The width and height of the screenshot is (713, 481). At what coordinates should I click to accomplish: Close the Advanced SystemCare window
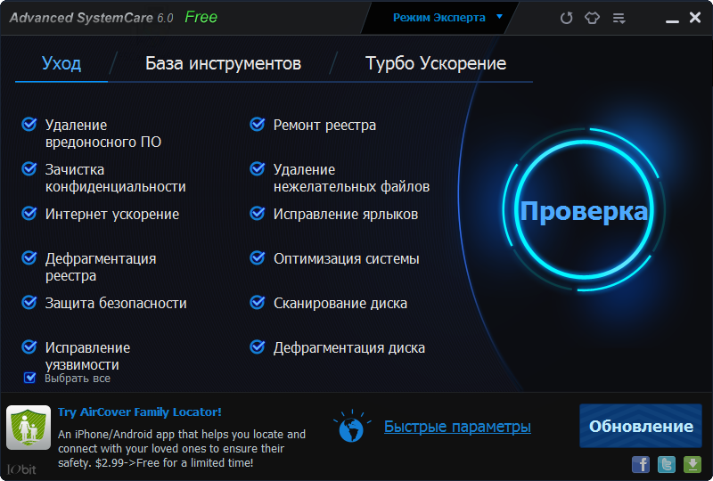point(695,17)
